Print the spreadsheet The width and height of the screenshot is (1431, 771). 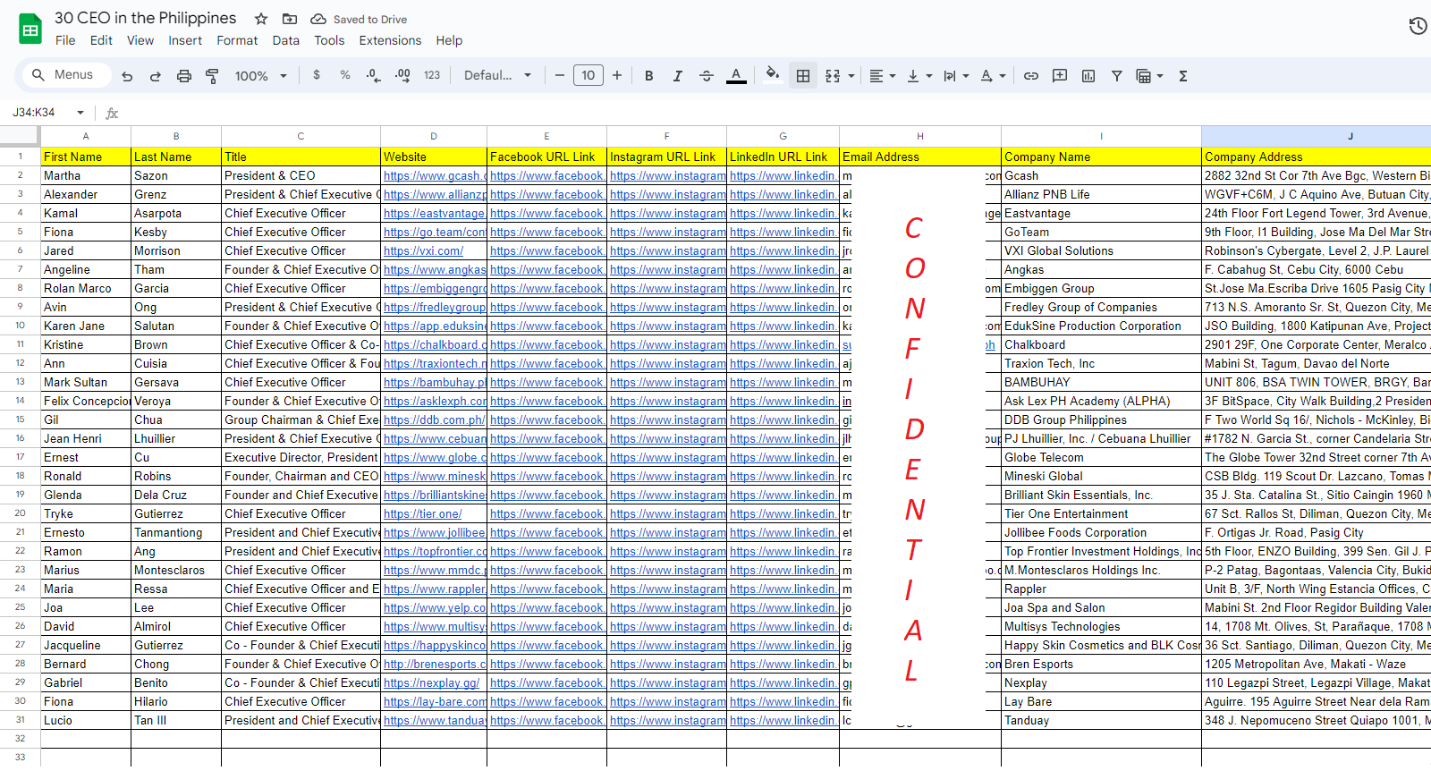pyautogui.click(x=184, y=76)
